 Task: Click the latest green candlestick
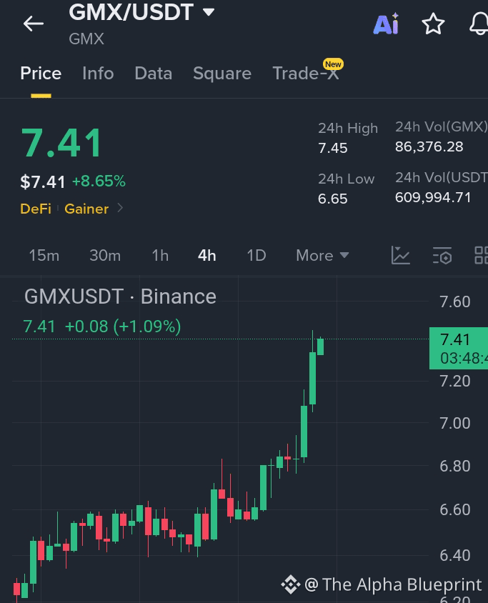click(320, 347)
